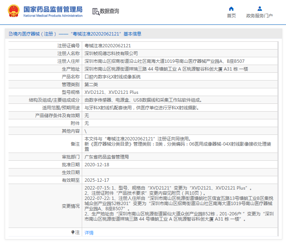Open the 数据查询 search icon

pyautogui.click(x=96, y=11)
